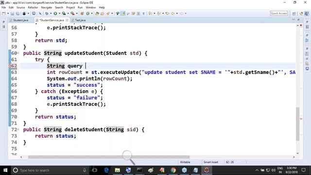Click the New Java Package icon
311x175 pixels.
point(82,14)
